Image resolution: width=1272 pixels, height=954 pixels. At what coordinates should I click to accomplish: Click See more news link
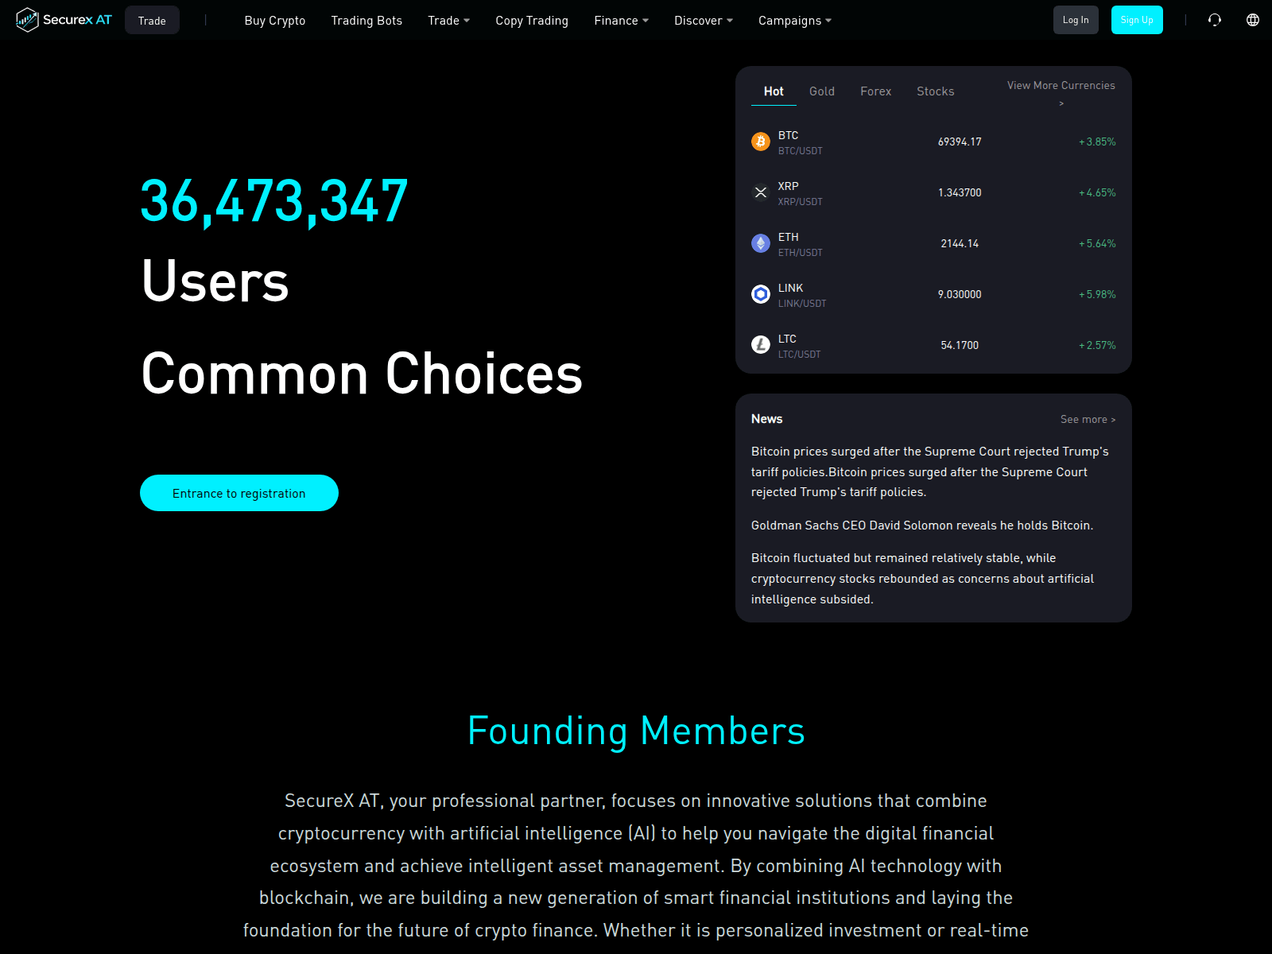click(x=1088, y=420)
